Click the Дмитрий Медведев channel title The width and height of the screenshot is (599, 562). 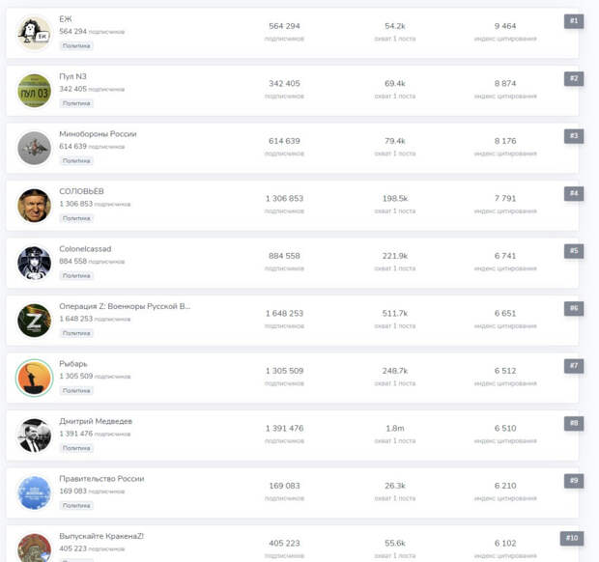pos(96,421)
